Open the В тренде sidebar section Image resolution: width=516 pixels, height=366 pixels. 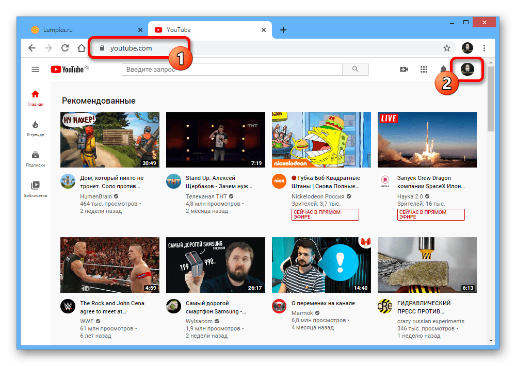pyautogui.click(x=35, y=128)
